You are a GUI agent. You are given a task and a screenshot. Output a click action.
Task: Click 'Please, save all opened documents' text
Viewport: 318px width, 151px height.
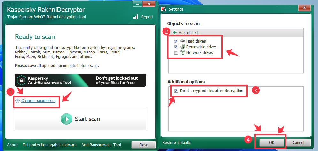[57, 66]
